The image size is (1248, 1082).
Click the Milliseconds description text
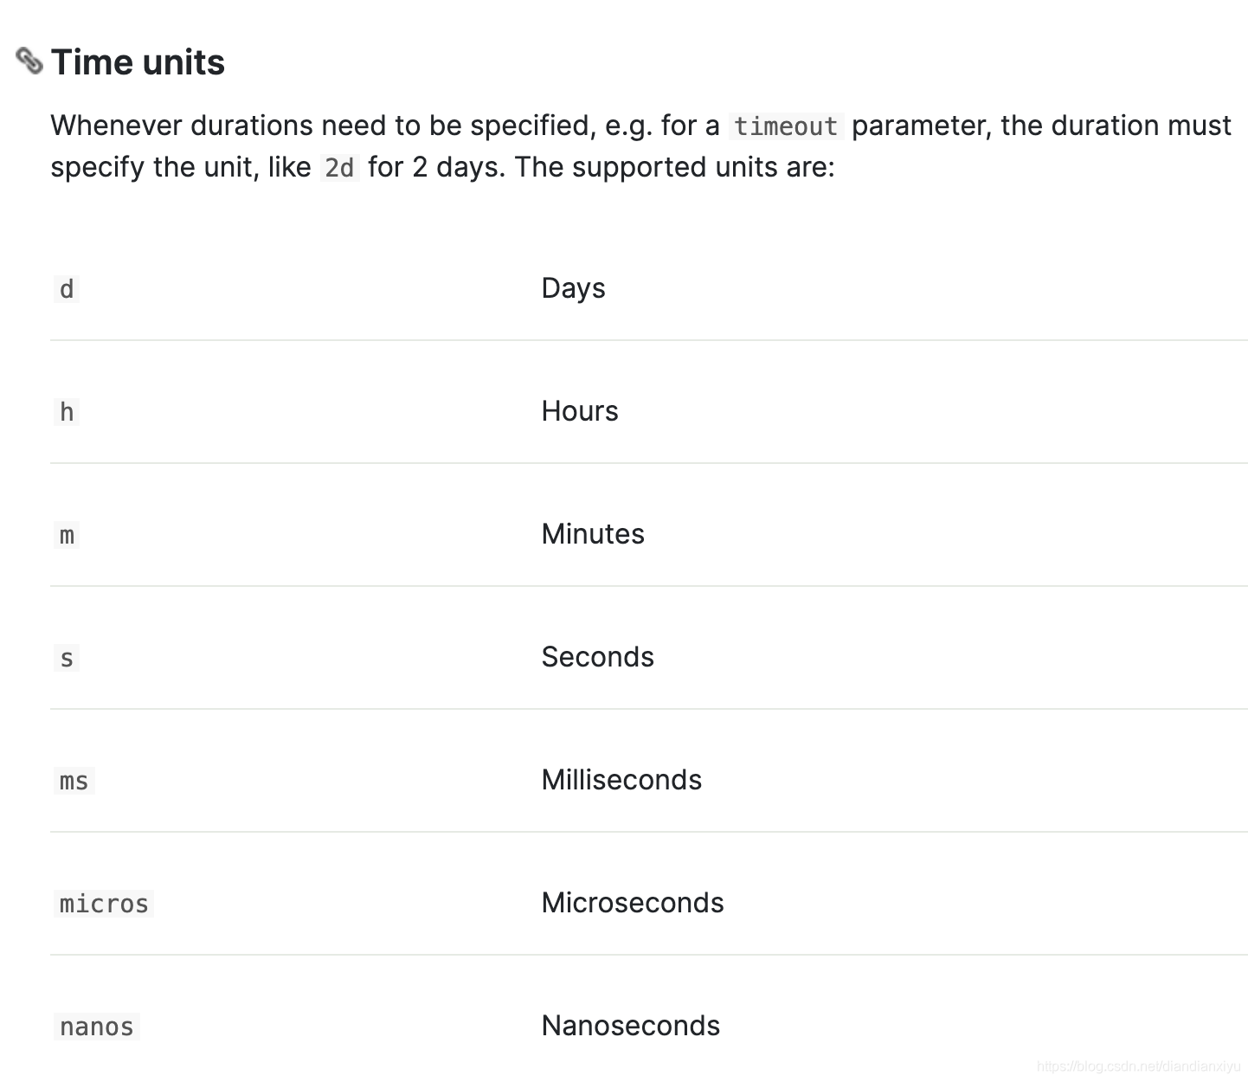click(621, 780)
